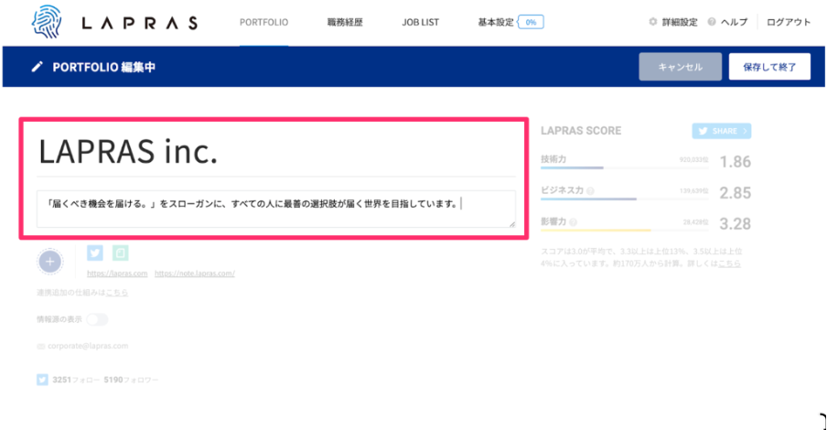Click the ビジネス力 help question icon
The width and height of the screenshot is (827, 430).
click(590, 191)
